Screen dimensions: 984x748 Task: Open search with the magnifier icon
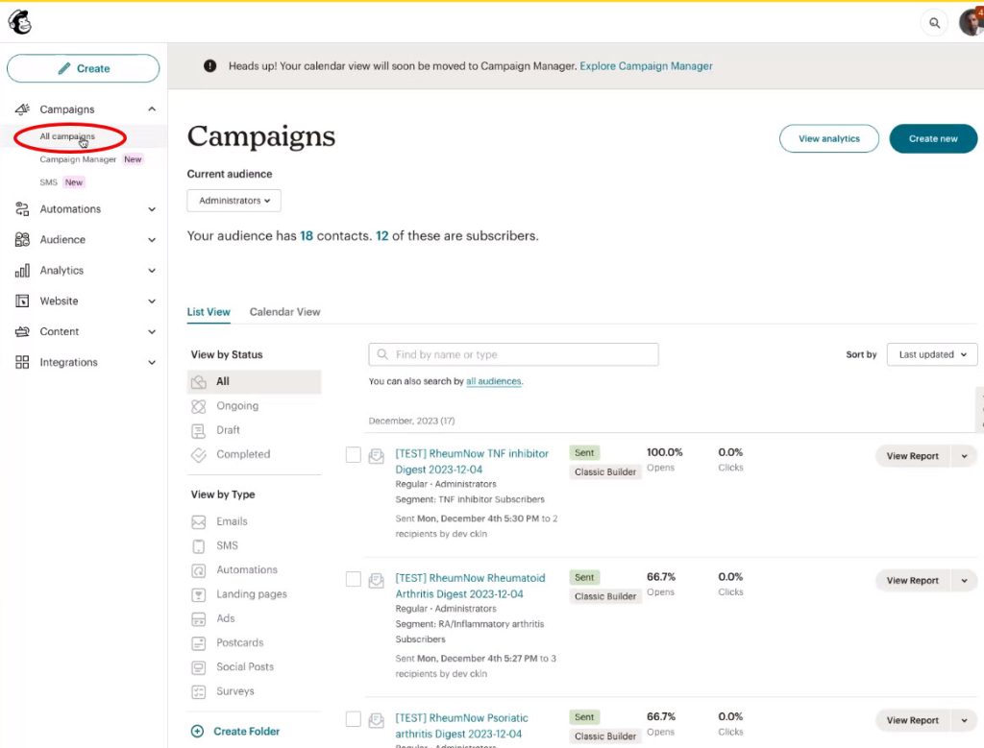(934, 23)
